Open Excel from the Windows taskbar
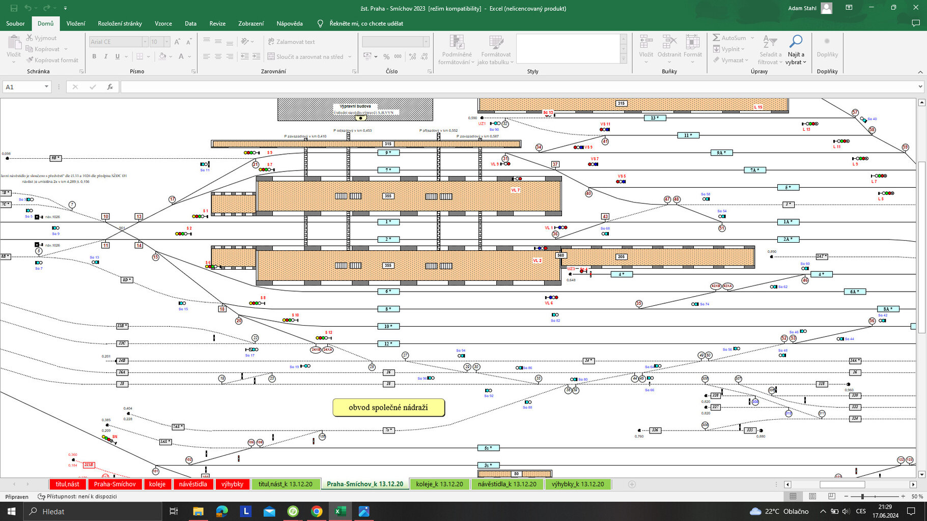 [340, 511]
